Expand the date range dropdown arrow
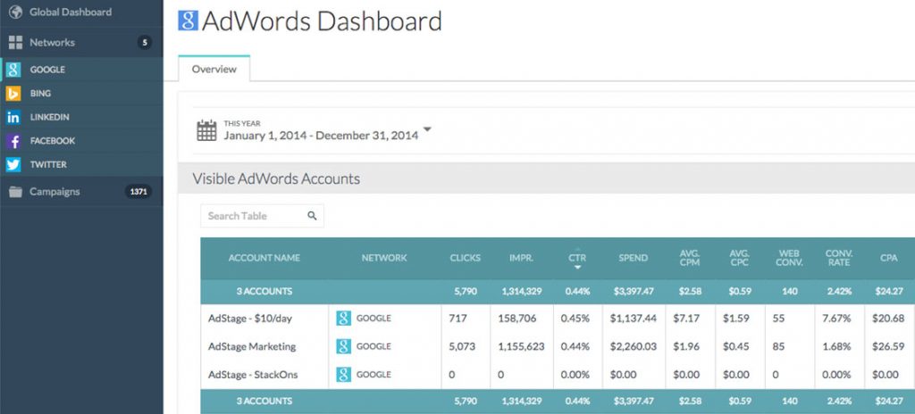 click(427, 129)
